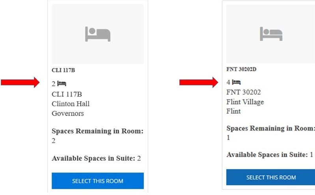Image resolution: width=315 pixels, height=195 pixels.
Task: Click Spaces Remaining in Room in the Flint Village card
Action: tap(271, 129)
